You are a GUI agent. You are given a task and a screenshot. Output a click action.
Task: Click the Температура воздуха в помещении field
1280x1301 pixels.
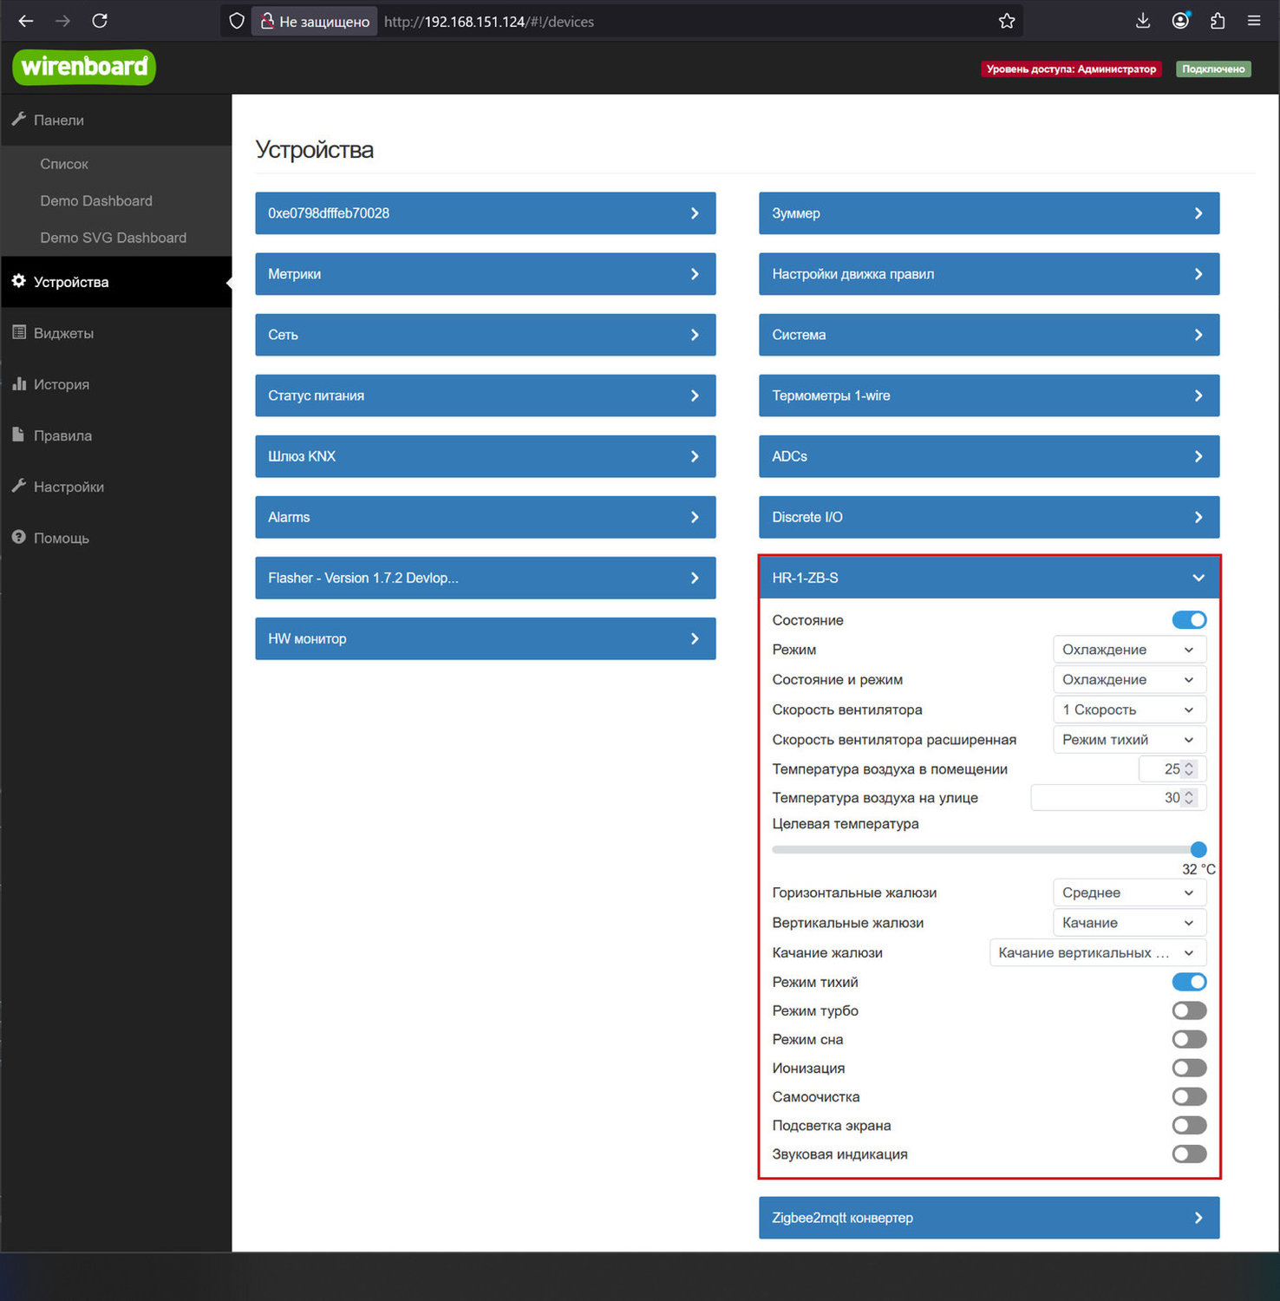1172,769
